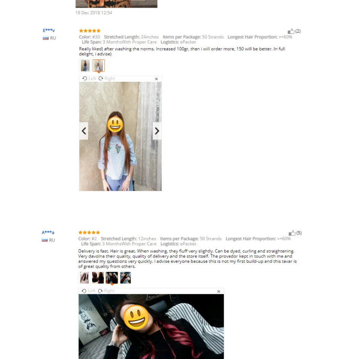Show next photo in E***v's review viewer

tap(157, 131)
